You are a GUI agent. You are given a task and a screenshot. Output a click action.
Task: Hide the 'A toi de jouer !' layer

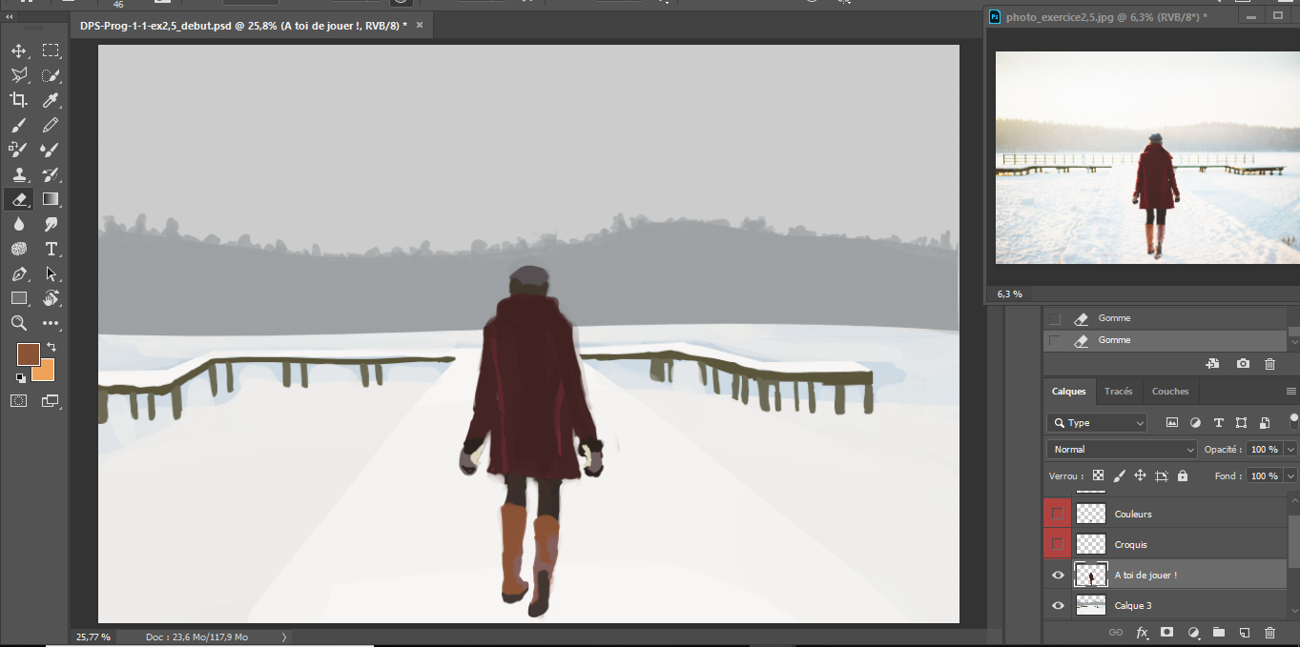pos(1058,576)
